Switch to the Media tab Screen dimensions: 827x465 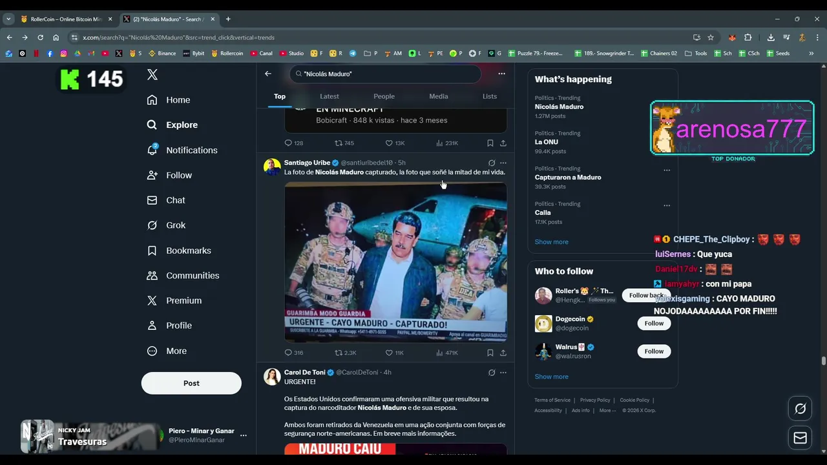[x=439, y=96]
